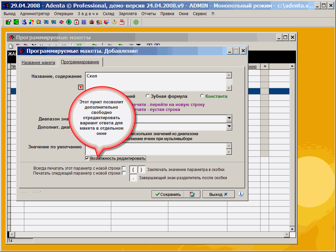Image resolution: width=336 pixels, height=252 pixels.
Task: Open the Дополнит. диапазон dropdown list
Action: (x=229, y=127)
